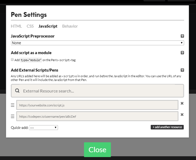Open the JavaScript Preprocessor dropdown
This screenshot has width=196, height=160.
(97, 43)
